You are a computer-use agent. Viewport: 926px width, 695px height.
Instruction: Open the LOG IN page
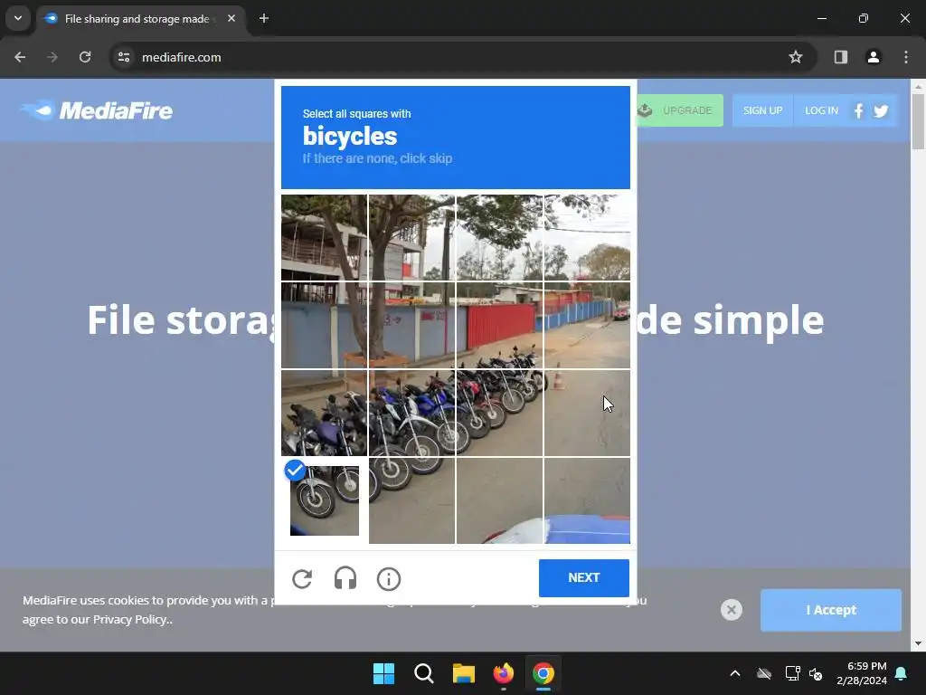821,110
